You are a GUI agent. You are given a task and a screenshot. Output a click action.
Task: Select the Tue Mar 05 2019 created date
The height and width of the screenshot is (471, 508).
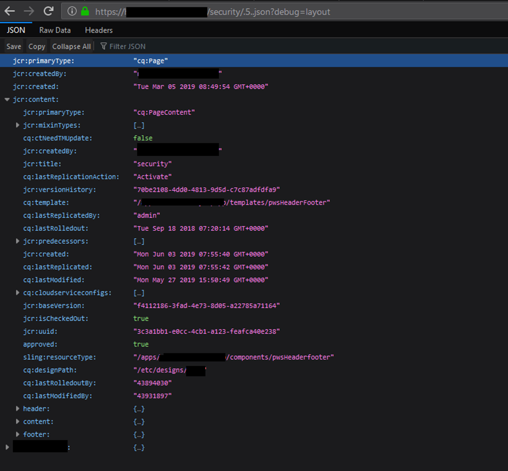point(201,87)
